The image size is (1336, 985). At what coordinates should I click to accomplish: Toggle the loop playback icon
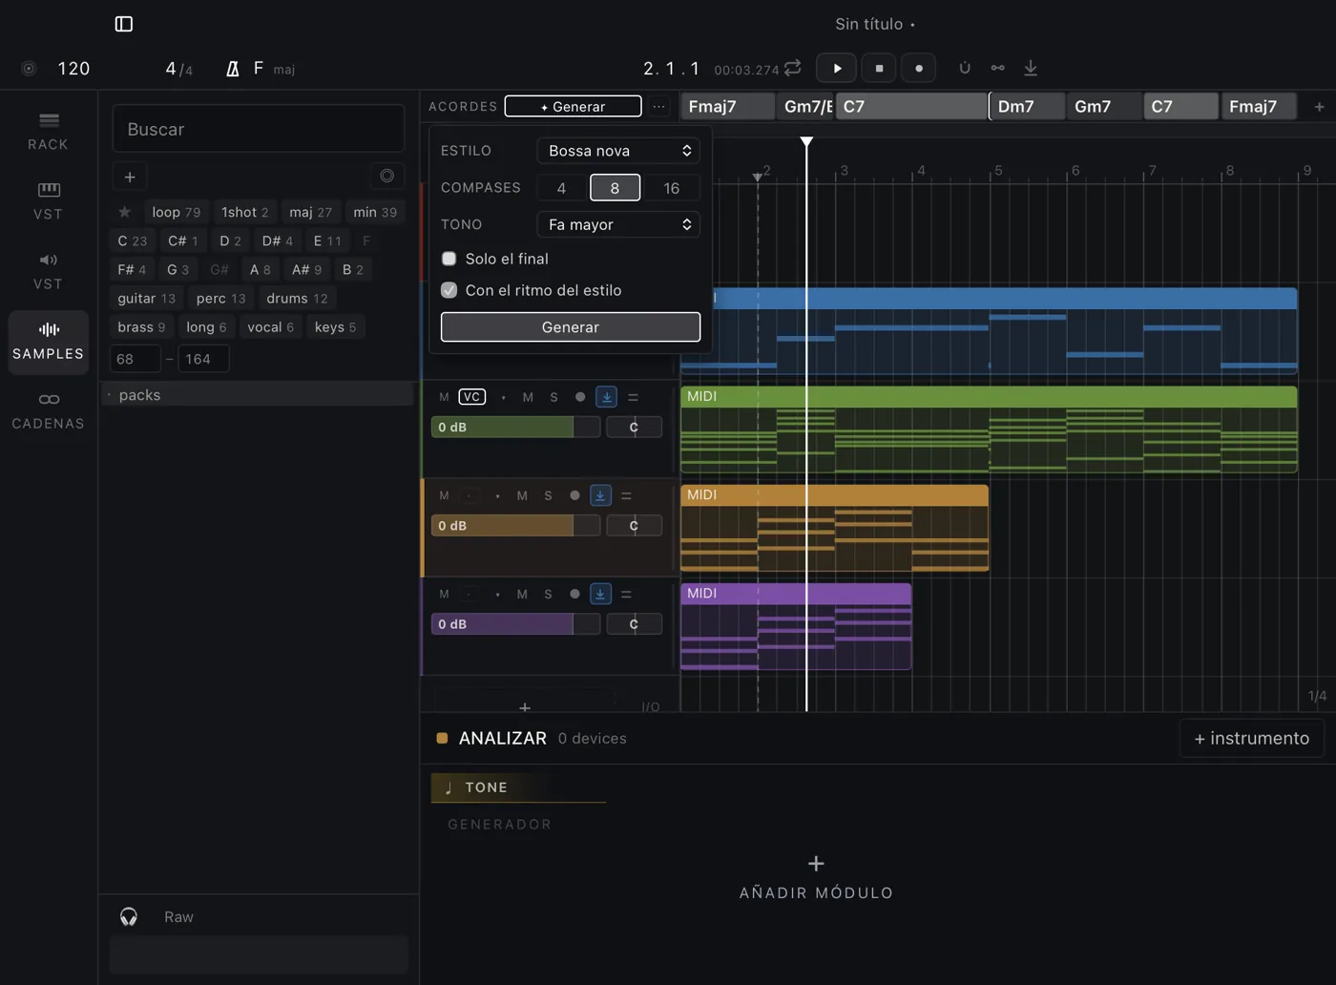793,68
